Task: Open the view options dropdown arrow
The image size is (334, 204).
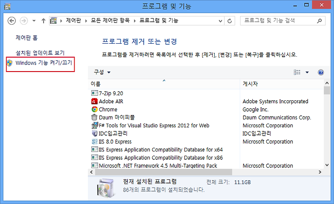Action: [x=307, y=72]
